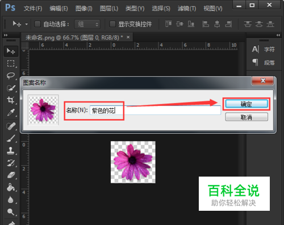Open the 视图(V) menu
Image resolution: width=284 pixels, height=225 pixels.
(x=213, y=9)
